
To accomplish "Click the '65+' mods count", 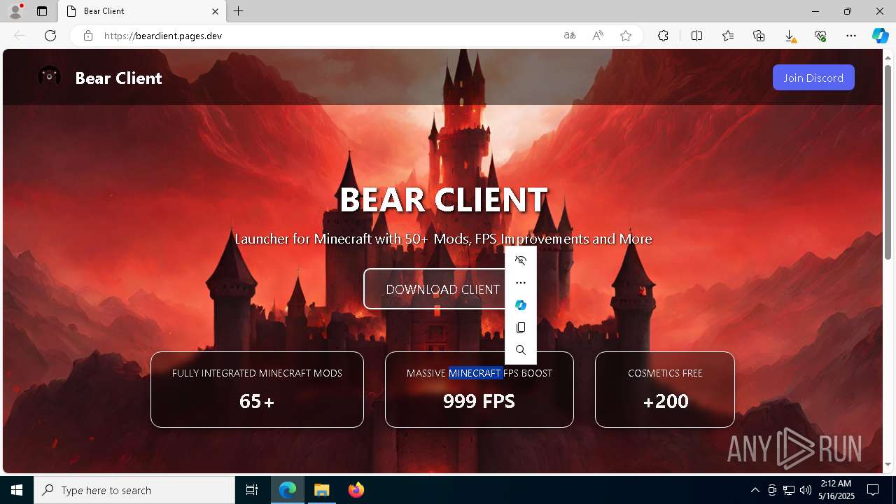I will 257,401.
